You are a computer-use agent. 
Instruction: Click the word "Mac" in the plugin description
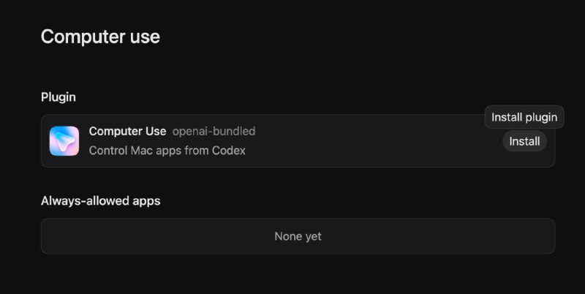[144, 151]
